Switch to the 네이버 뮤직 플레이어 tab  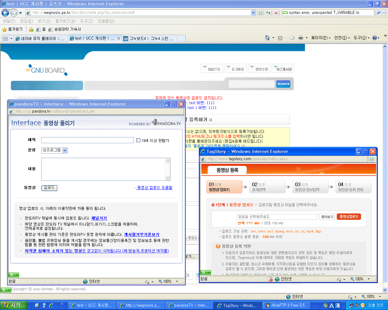pos(41,38)
